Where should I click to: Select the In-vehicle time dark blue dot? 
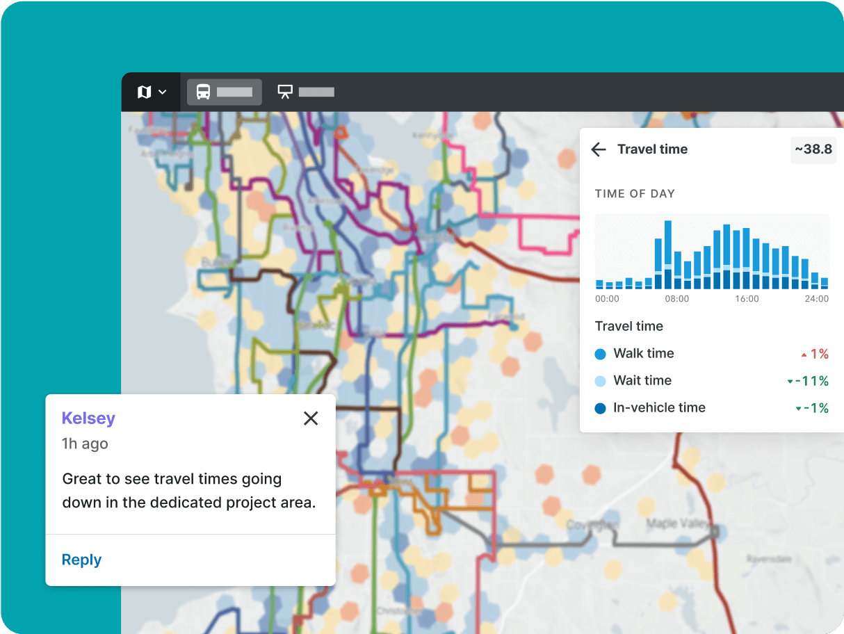(601, 408)
